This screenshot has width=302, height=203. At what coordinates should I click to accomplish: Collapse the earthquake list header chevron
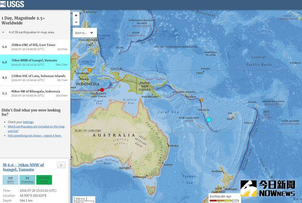pos(3,32)
